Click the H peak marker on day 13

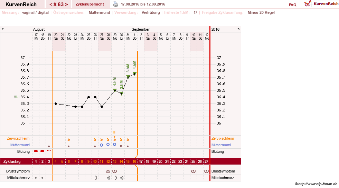[114, 132]
